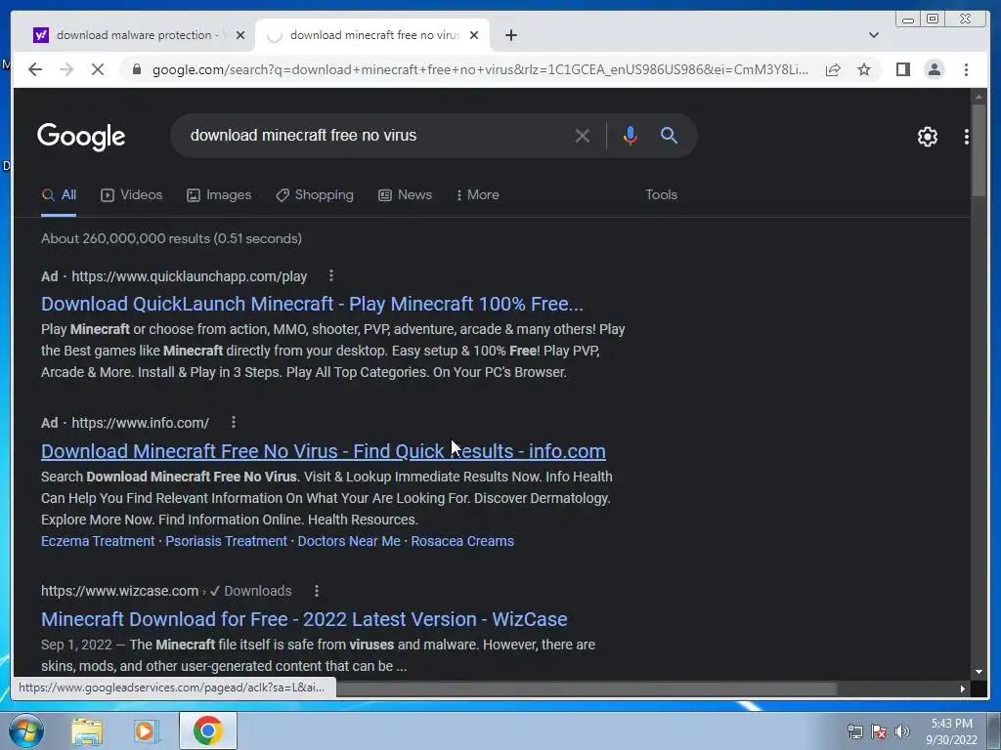Open the Windows Start menu
The height and width of the screenshot is (750, 1001).
pyautogui.click(x=25, y=730)
